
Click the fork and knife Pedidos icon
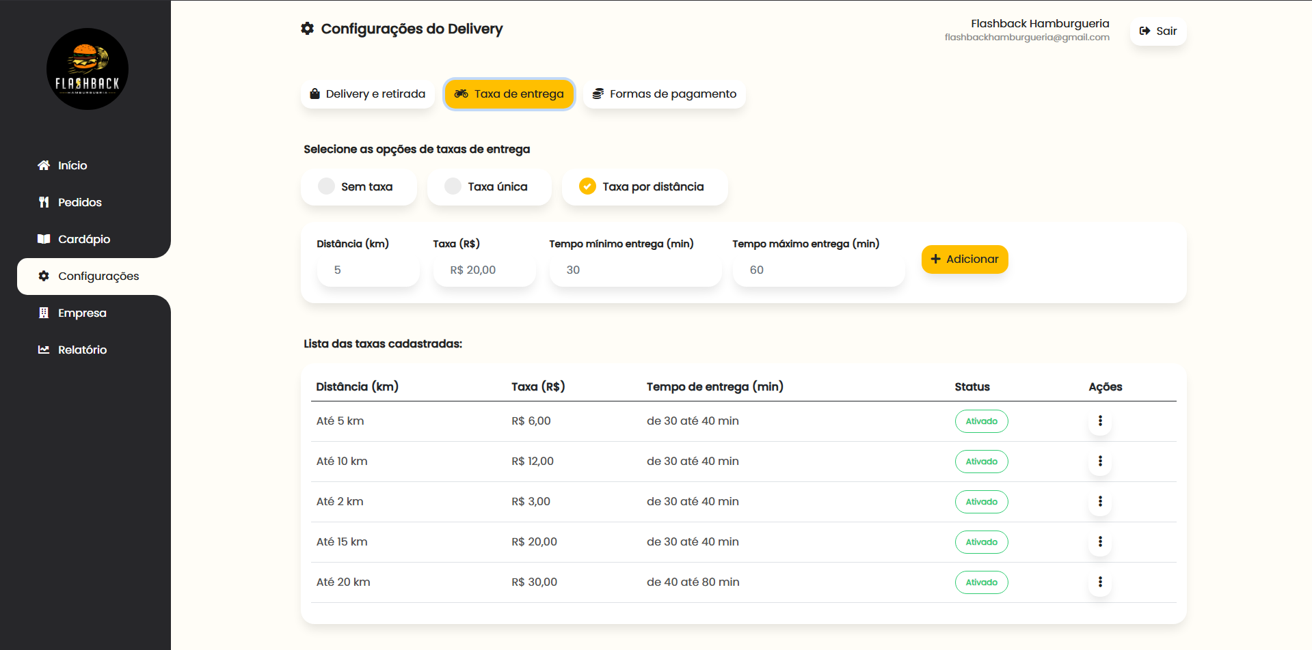(44, 202)
